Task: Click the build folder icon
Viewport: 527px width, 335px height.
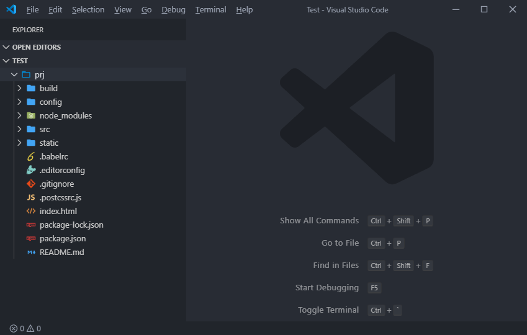Action: tap(31, 88)
